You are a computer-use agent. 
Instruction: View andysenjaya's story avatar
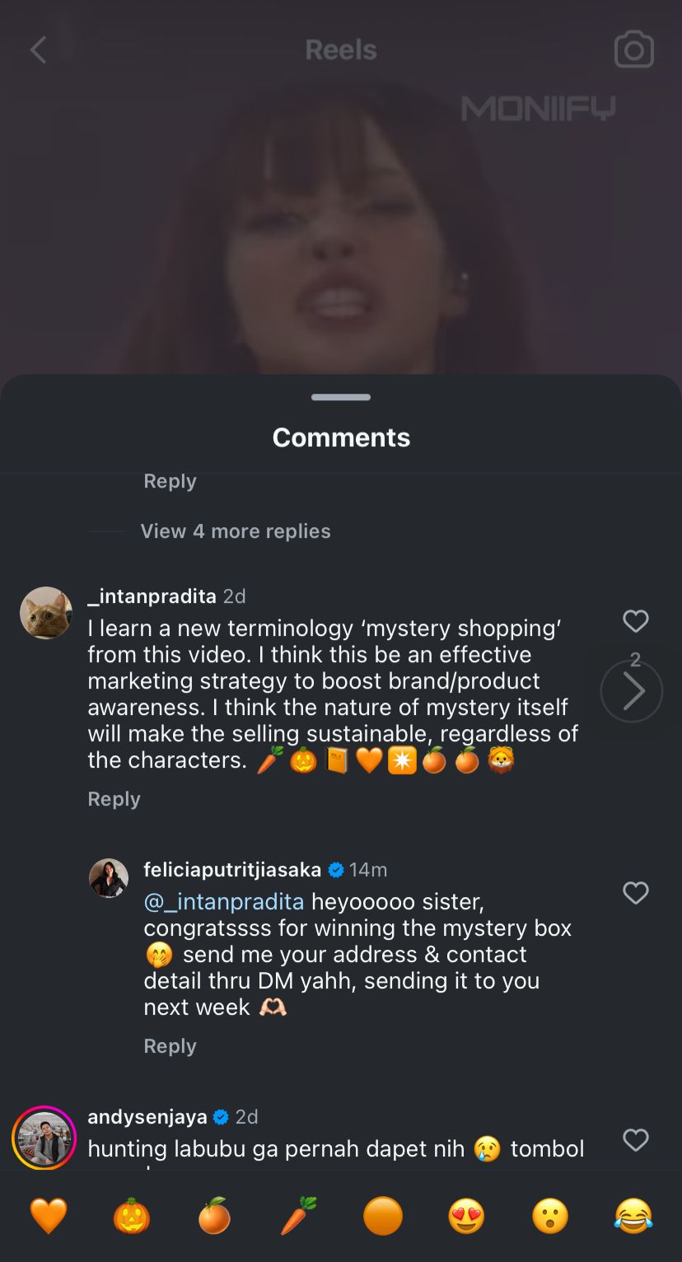(44, 1138)
